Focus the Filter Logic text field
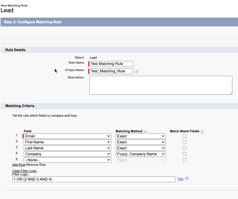Screen dimensions: 238x199 pyautogui.click(x=94, y=179)
